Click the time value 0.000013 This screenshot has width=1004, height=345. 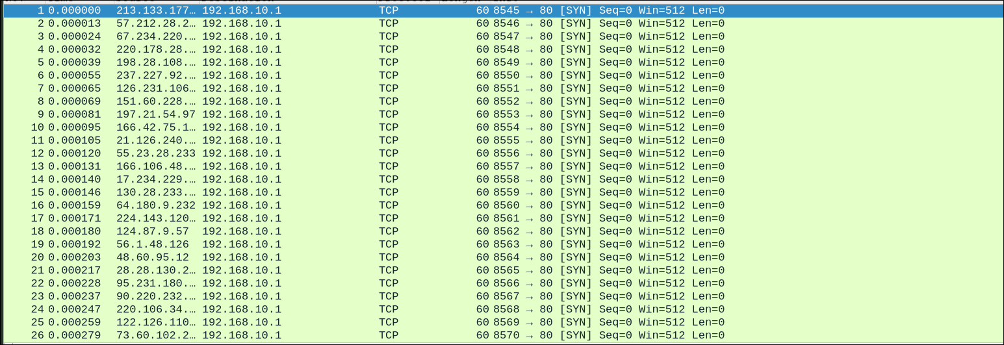coord(74,23)
